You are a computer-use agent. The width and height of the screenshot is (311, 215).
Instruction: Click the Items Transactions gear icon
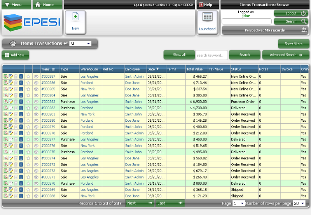pyautogui.click(x=13, y=44)
